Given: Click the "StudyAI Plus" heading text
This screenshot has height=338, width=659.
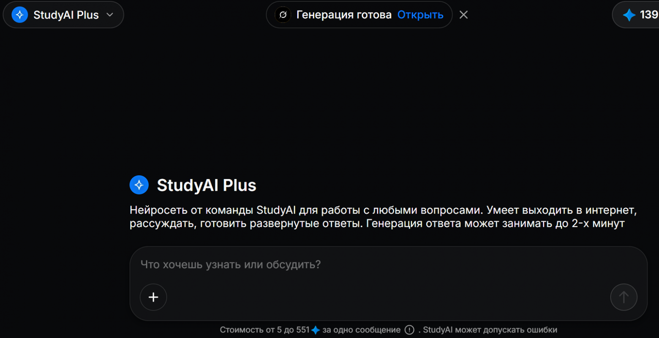Looking at the screenshot, I should pos(207,185).
